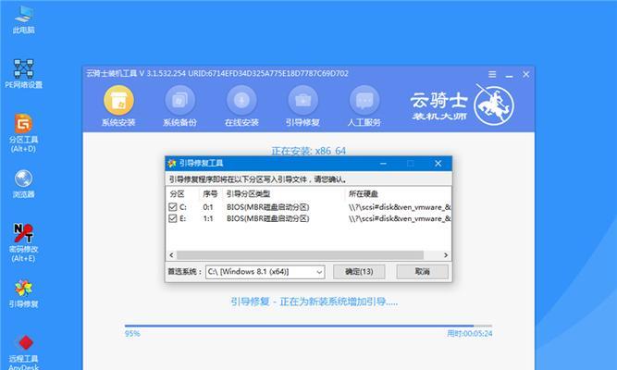Select the 0:1 cell in the C: row
The width and height of the screenshot is (617, 370).
tap(208, 207)
